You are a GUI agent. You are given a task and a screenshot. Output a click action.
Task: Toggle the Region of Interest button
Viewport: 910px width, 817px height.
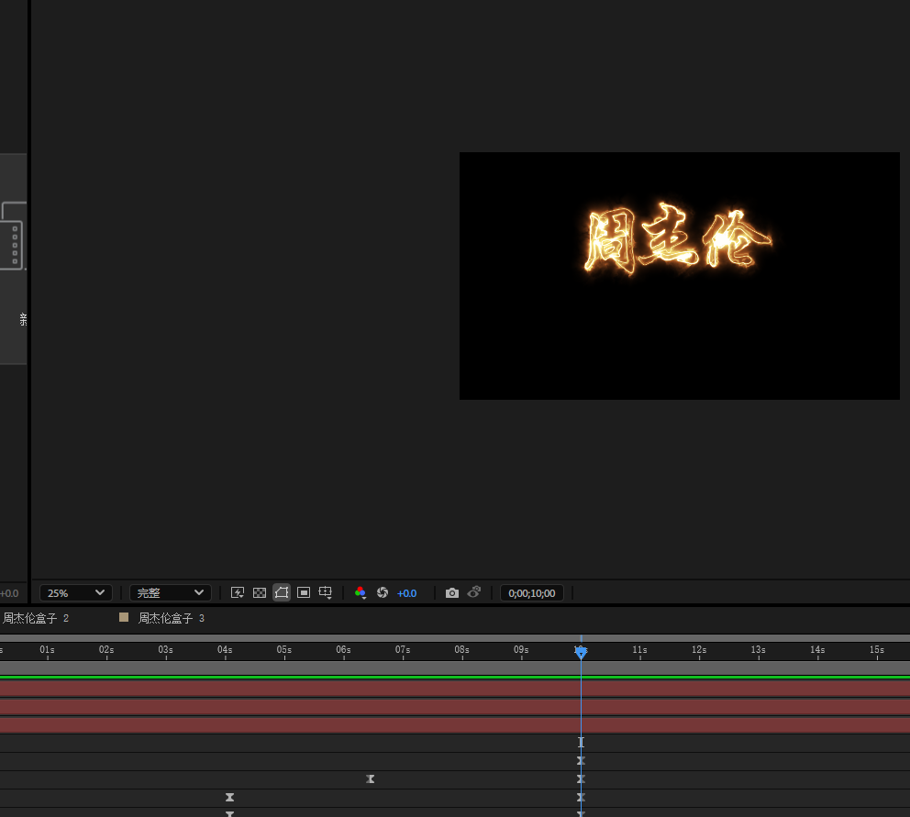[304, 593]
